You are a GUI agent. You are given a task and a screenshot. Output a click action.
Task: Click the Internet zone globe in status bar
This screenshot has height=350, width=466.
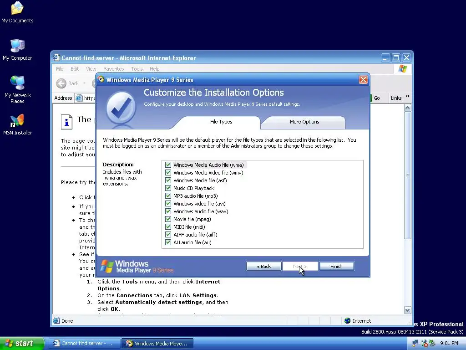(347, 320)
